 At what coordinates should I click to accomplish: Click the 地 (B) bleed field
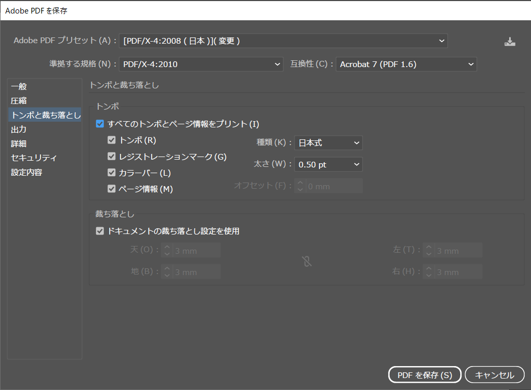(x=196, y=272)
